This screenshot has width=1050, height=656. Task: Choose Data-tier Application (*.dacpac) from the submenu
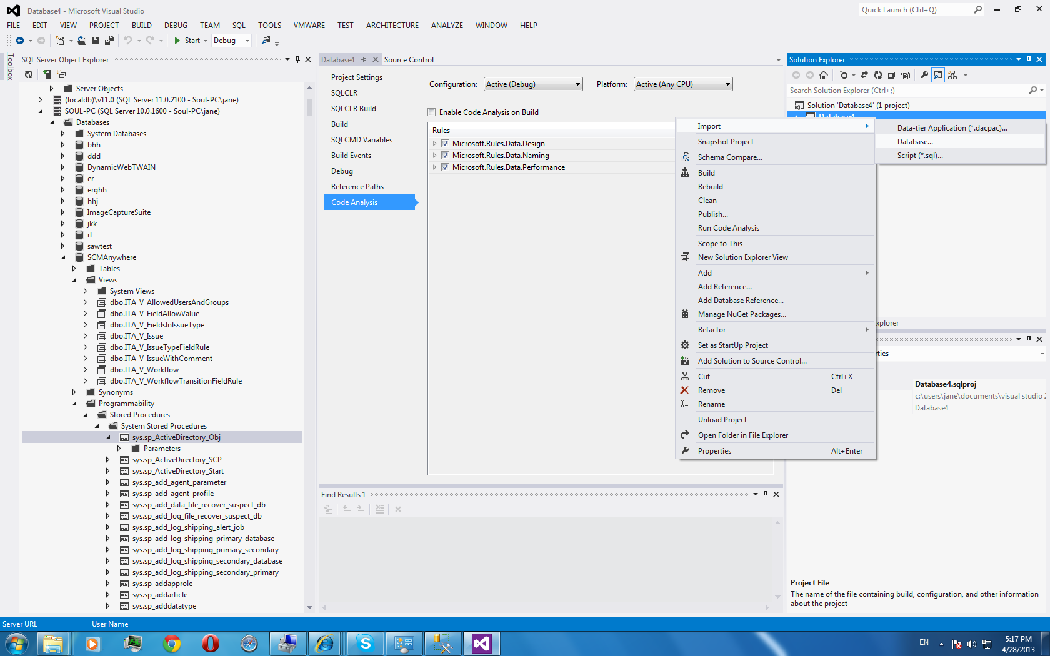952,128
